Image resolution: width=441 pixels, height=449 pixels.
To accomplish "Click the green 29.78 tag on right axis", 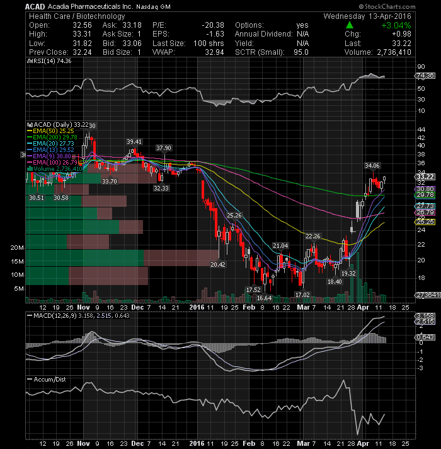I will point(425,195).
